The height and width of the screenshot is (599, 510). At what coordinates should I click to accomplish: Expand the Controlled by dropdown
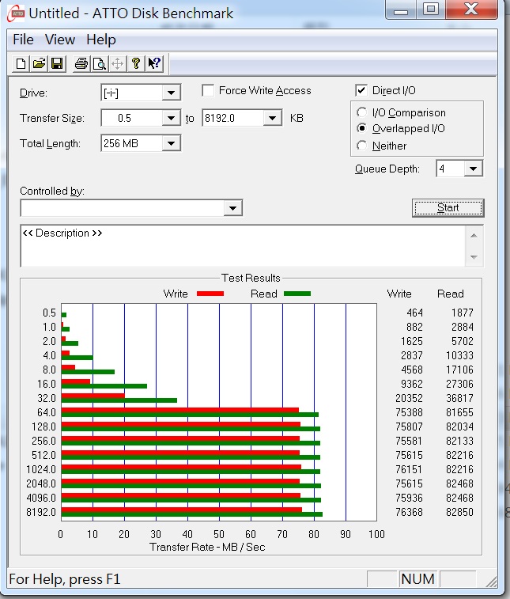(232, 208)
